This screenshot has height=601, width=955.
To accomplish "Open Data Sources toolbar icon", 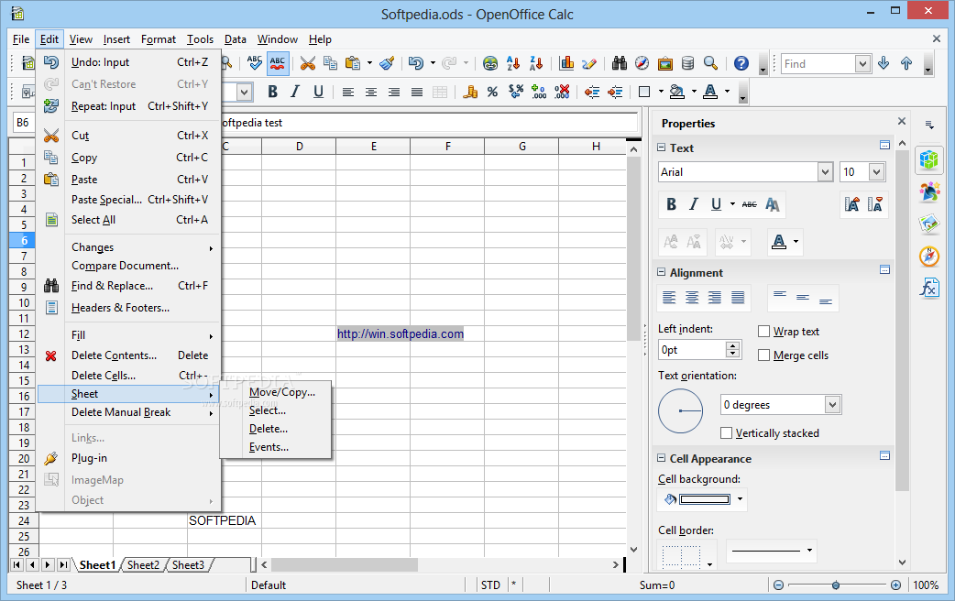I will point(687,62).
